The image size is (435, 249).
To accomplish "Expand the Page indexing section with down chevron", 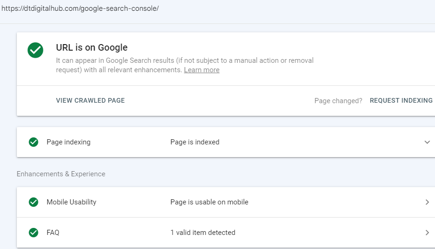I will point(427,142).
